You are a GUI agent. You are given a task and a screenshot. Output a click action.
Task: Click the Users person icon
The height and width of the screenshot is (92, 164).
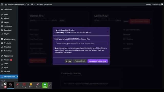pos(2,64)
